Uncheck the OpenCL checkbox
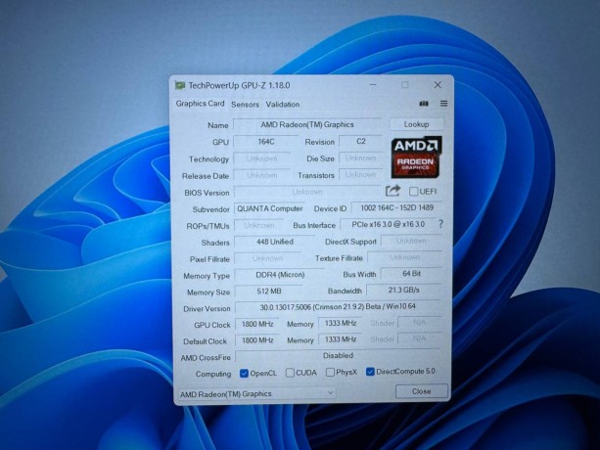The image size is (600, 450). [x=244, y=373]
